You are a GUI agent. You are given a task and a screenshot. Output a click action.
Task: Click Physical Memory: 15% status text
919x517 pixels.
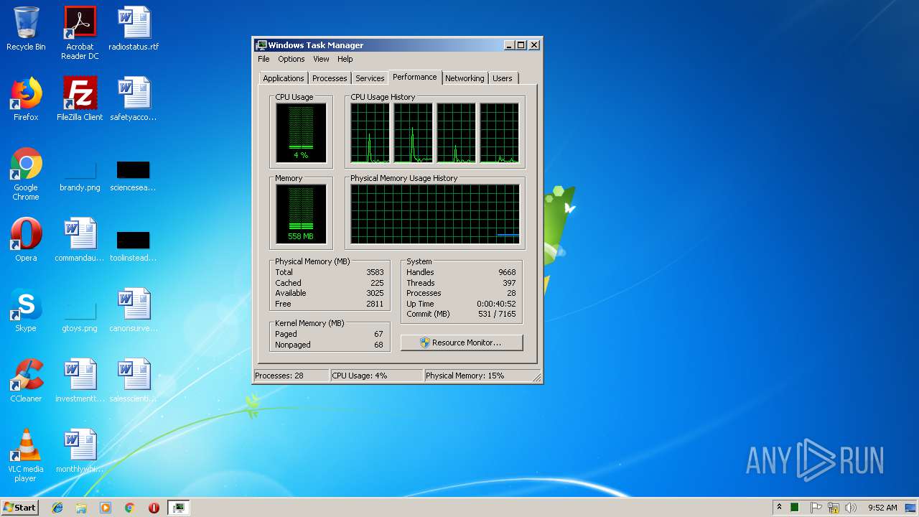click(465, 376)
